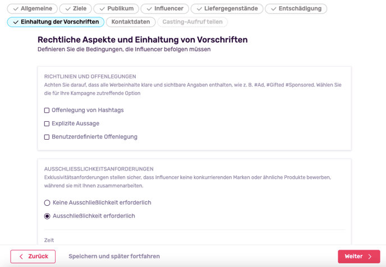Image resolution: width=386 pixels, height=267 pixels.
Task: Switch to Einhaltung der Vorschriften tab
Action: click(x=56, y=22)
